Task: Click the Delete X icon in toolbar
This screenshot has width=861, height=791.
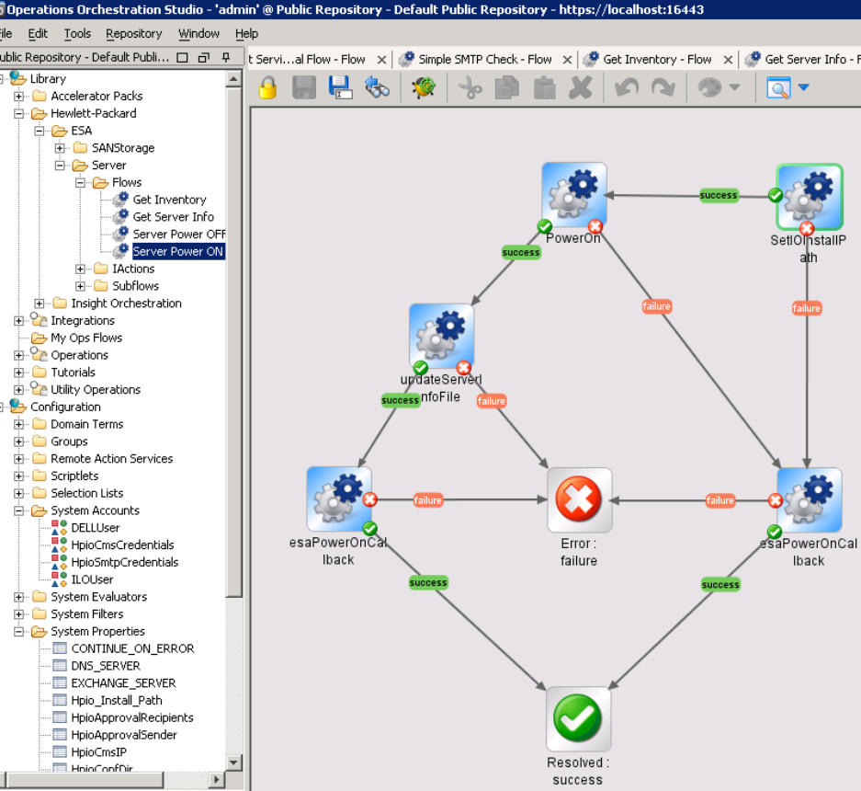Action: (x=581, y=87)
